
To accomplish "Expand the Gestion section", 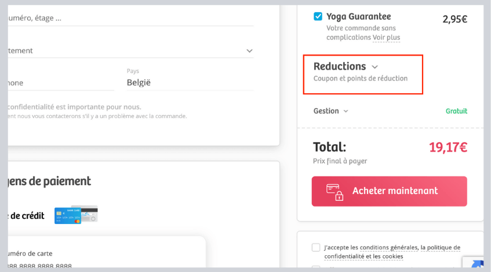I will tap(326, 111).
